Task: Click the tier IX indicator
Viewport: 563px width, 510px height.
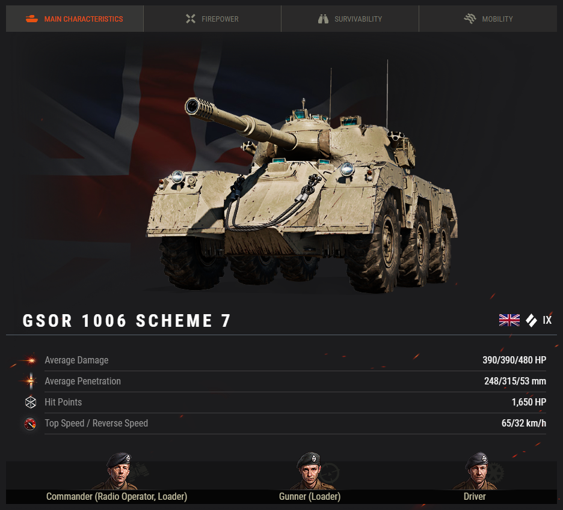Action: point(547,320)
